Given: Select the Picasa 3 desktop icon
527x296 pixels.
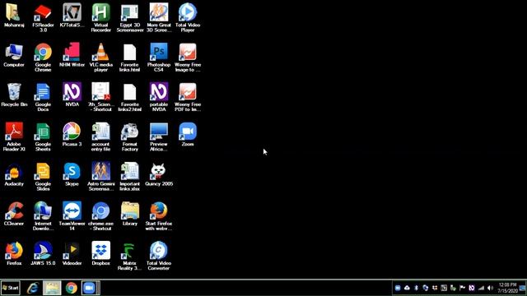Looking at the screenshot, I should pos(72,135).
